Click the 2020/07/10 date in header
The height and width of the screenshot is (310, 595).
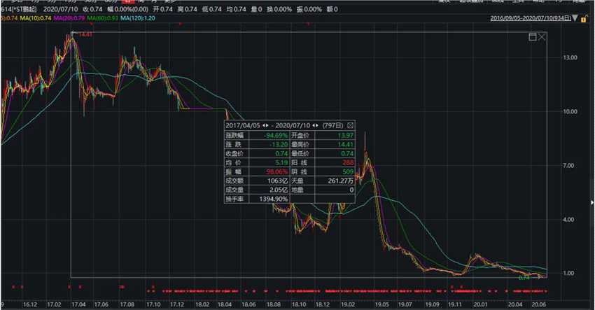tap(61, 8)
